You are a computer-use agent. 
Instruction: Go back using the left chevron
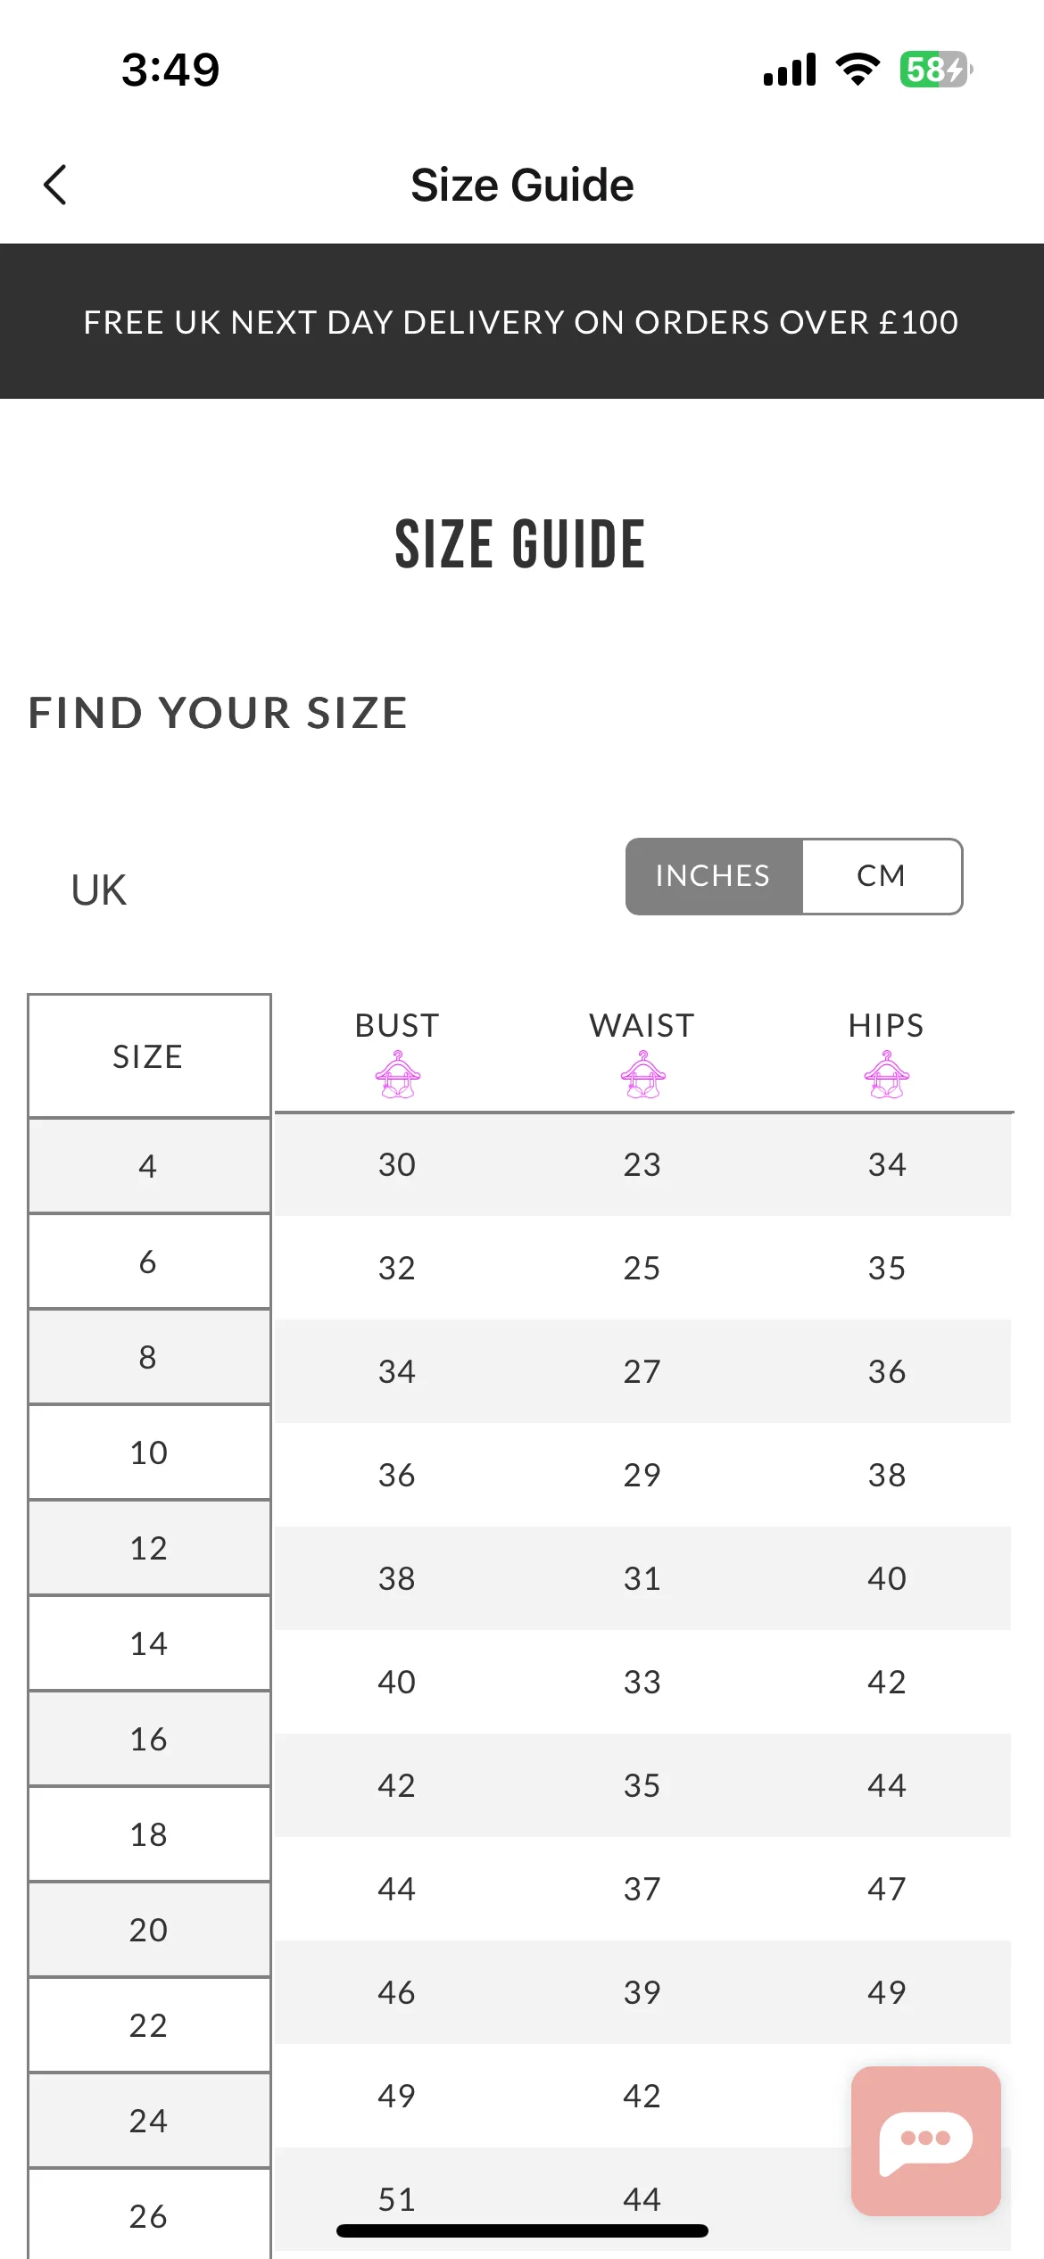pyautogui.click(x=55, y=185)
